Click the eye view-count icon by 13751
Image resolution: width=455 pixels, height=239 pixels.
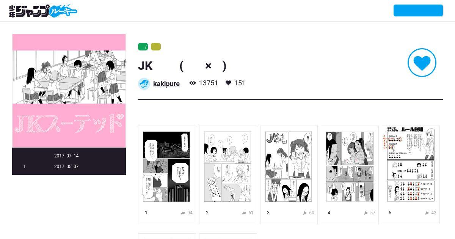click(193, 83)
